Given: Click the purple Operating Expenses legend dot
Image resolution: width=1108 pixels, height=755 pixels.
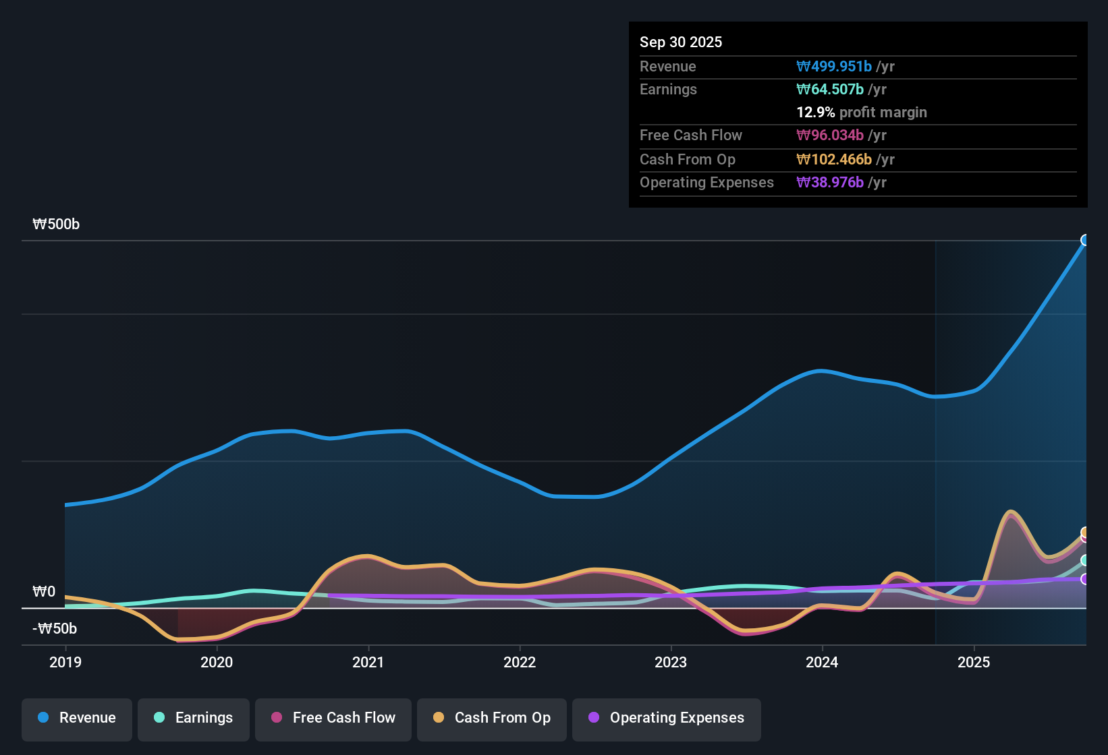Looking at the screenshot, I should [x=594, y=718].
